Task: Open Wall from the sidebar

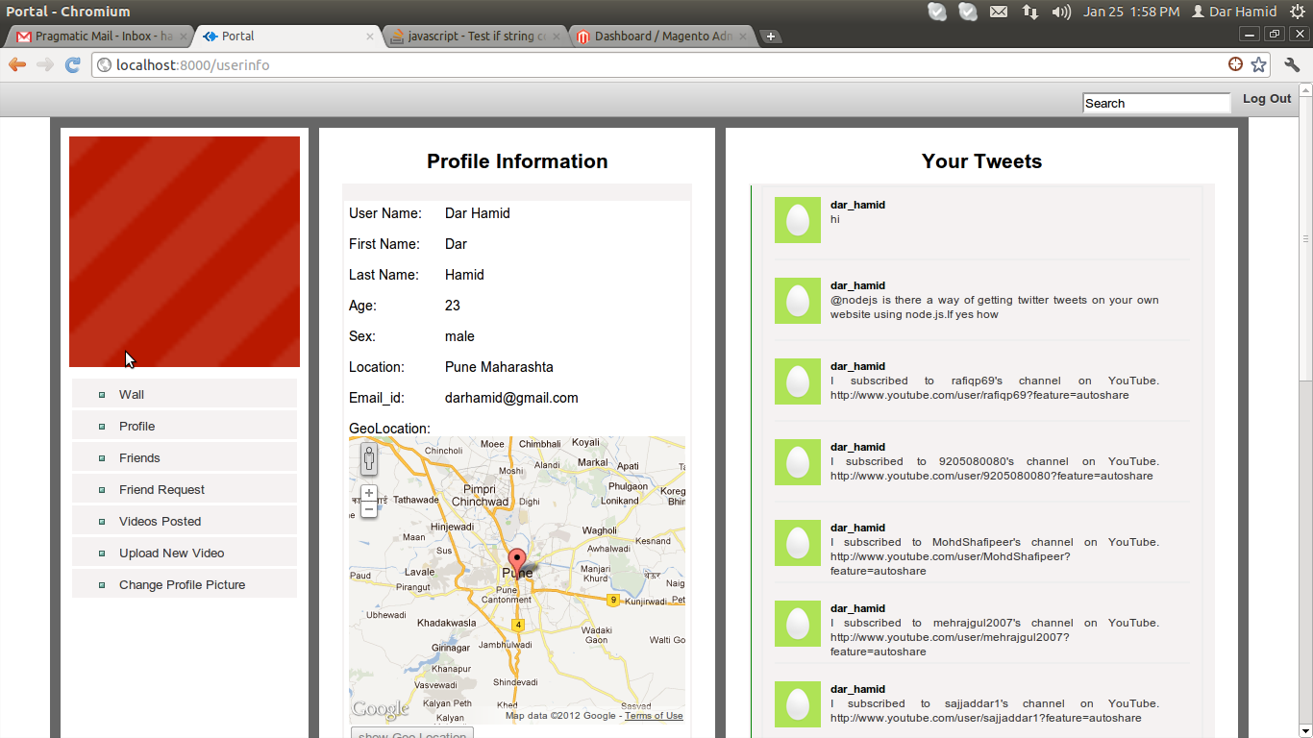Action: pyautogui.click(x=185, y=394)
